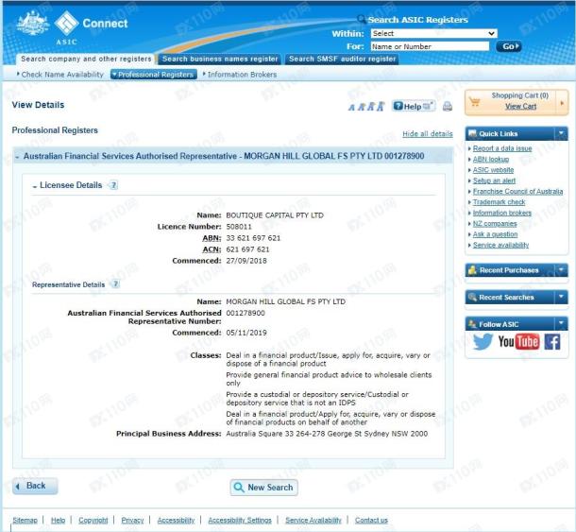This screenshot has height=532, width=576.
Task: Expand the Shopping Cart arrow
Action: pos(562,103)
